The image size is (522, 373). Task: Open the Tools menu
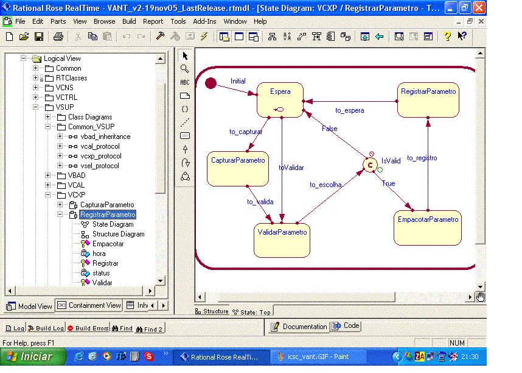pyautogui.click(x=178, y=21)
